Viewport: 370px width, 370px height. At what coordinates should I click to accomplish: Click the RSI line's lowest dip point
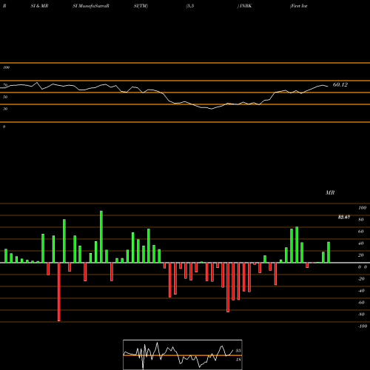point(212,109)
